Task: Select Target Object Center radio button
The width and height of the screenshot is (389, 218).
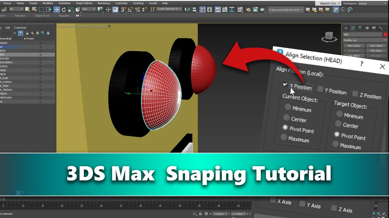Action: (x=338, y=124)
